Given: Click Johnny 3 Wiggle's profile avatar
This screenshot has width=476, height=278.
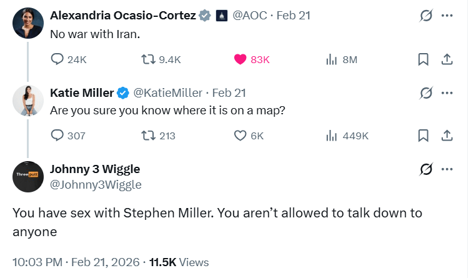Looking at the screenshot, I should click(x=27, y=176).
